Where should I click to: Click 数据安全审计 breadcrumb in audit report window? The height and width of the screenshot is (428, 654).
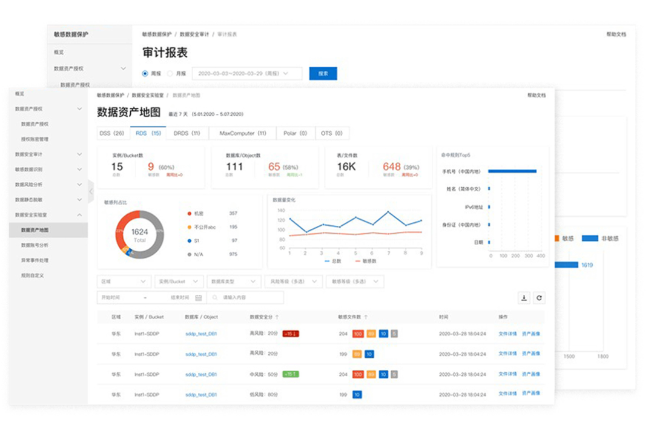(194, 35)
